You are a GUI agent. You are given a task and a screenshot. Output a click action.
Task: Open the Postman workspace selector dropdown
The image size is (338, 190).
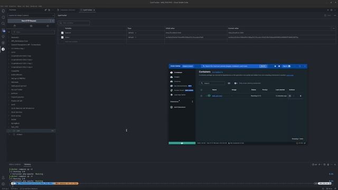[31, 15]
